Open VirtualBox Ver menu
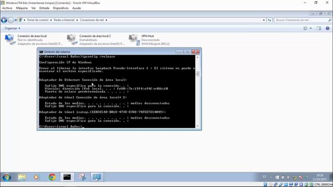 33,8
